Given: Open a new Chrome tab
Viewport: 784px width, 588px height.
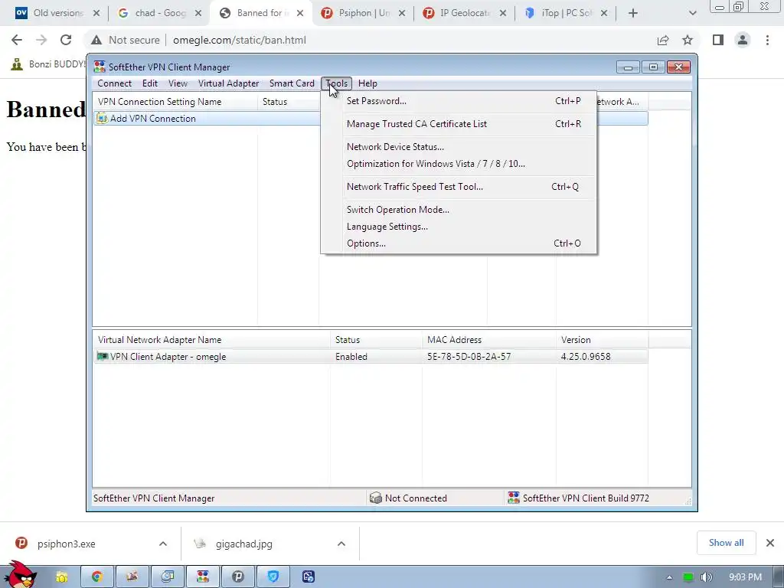Looking at the screenshot, I should (633, 14).
